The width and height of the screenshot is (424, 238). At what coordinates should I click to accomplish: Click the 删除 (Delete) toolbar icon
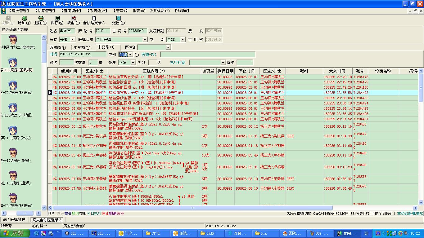click(x=41, y=19)
